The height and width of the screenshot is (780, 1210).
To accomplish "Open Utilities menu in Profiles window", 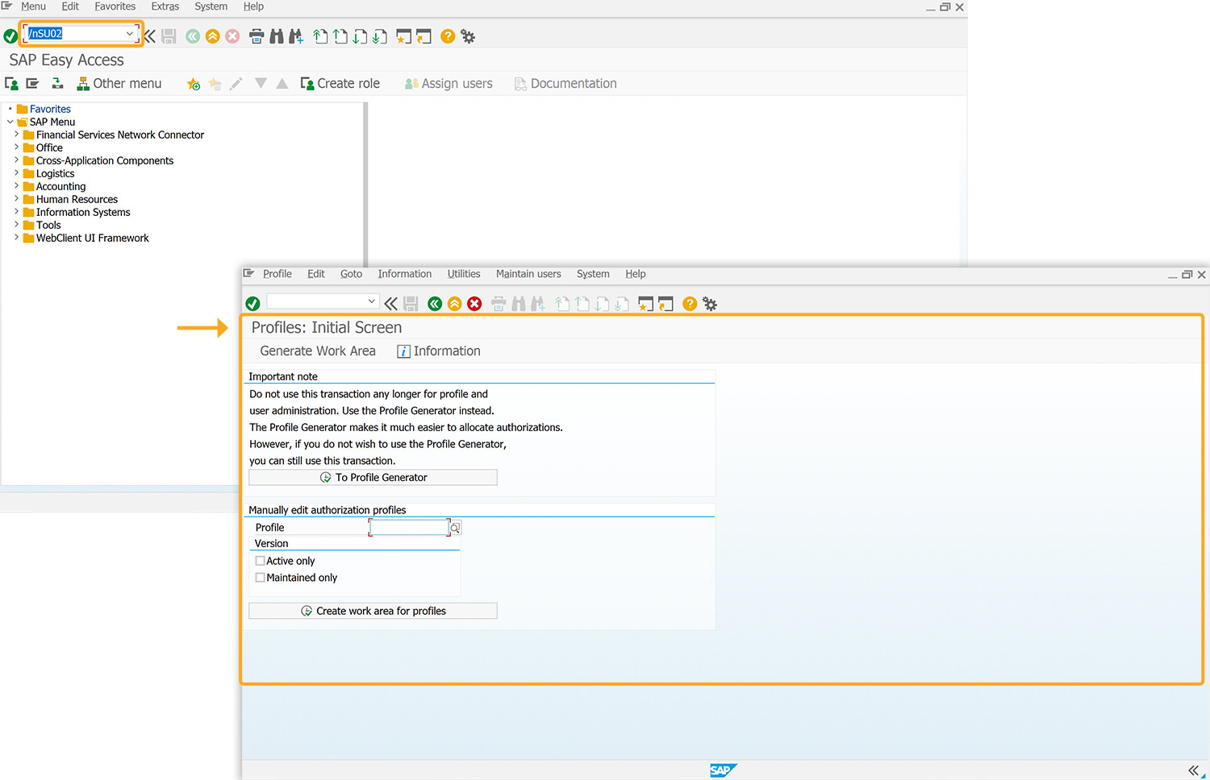I will (x=464, y=274).
